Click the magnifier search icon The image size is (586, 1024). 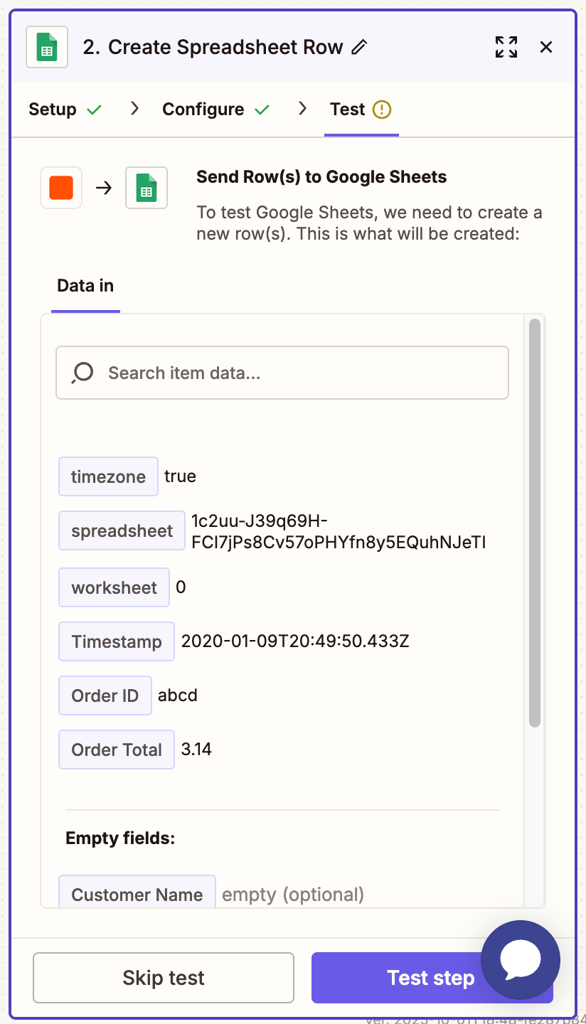pos(82,373)
